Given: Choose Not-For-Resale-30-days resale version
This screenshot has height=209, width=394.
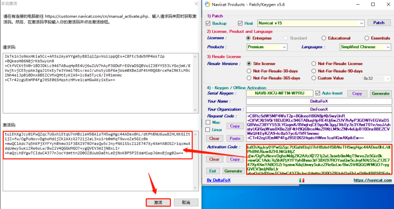Looking at the screenshot, I should tap(249, 71).
